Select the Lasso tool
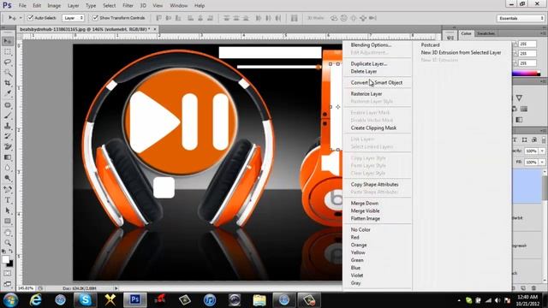Viewport: 548px width, 308px height. pyautogui.click(x=8, y=62)
